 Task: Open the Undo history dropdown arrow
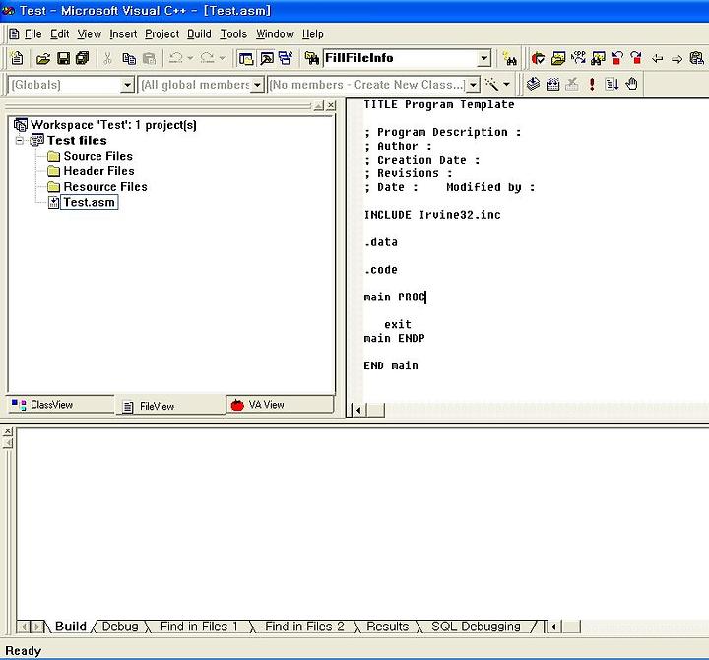pos(190,58)
